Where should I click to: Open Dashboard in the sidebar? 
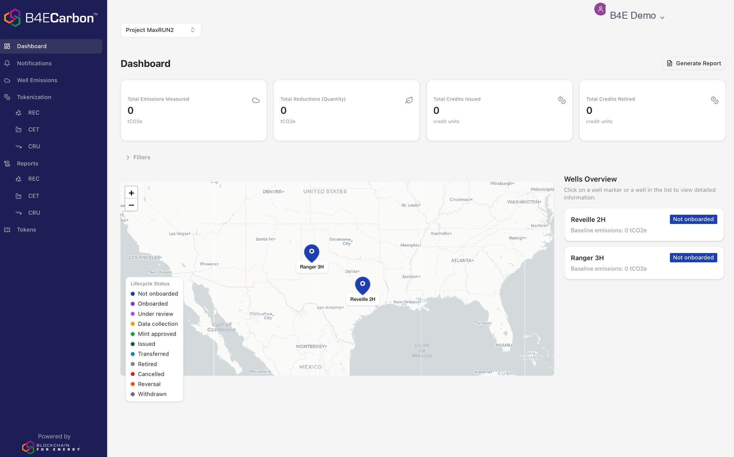51,46
